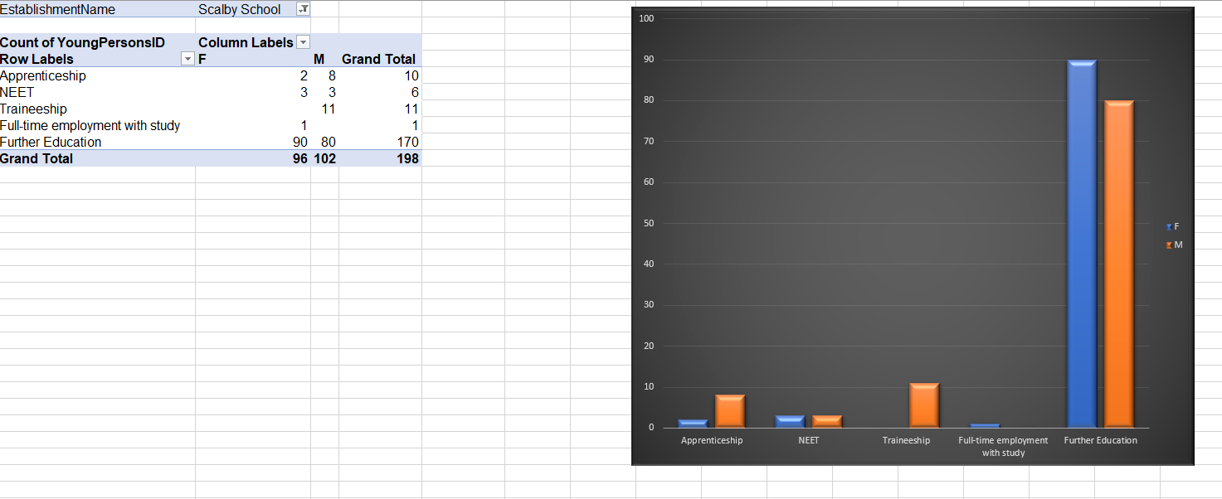
Task: Click the NEET axis label in chart
Action: pos(809,440)
